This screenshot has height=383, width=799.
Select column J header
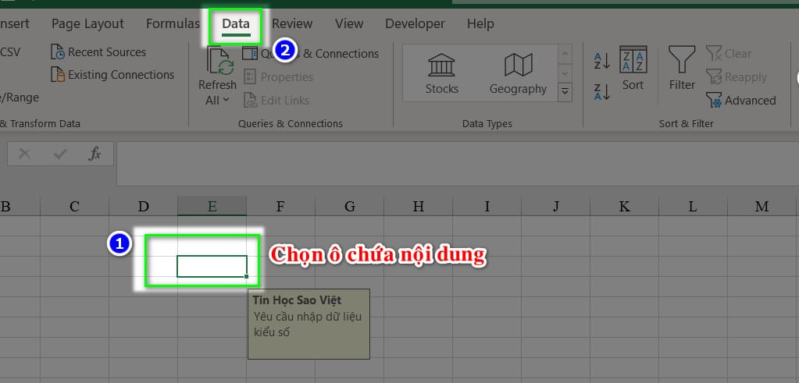(555, 206)
